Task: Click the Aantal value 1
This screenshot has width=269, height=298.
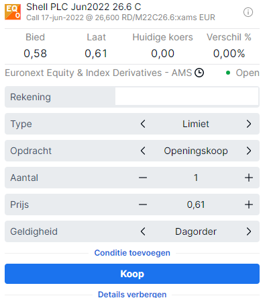Action: click(x=196, y=178)
